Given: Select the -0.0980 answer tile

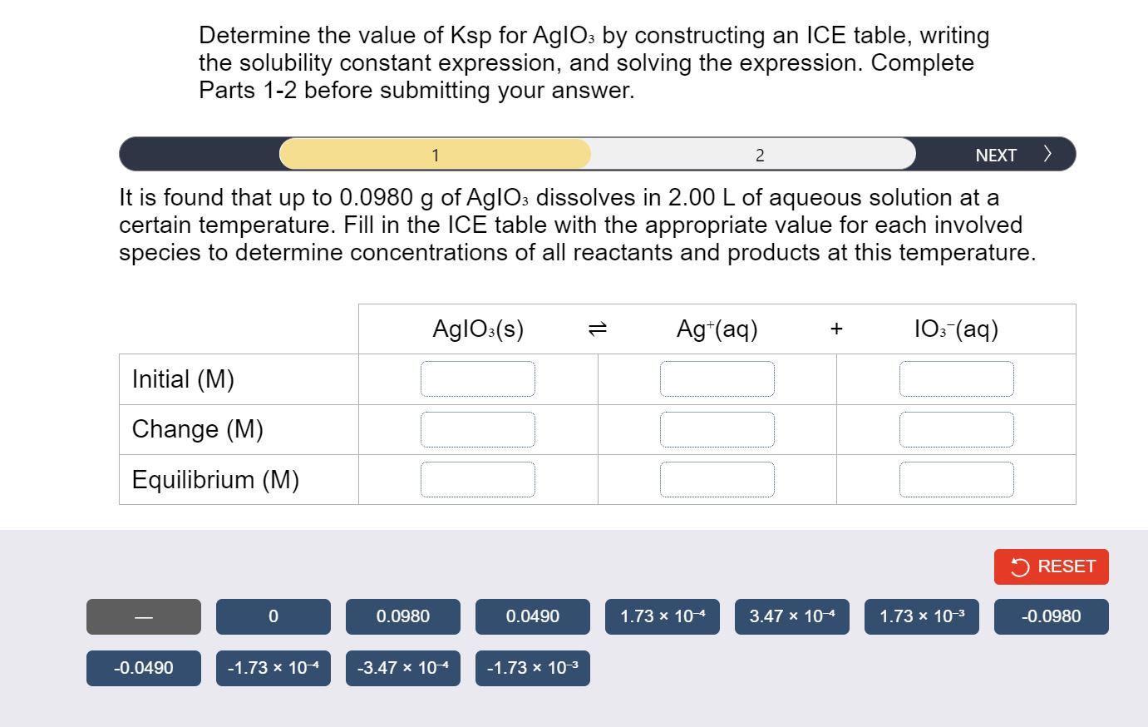Looking at the screenshot, I should tap(1051, 616).
